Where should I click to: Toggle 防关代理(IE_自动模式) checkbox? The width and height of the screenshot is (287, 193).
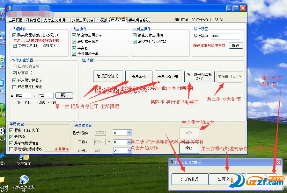pyautogui.click(x=14, y=45)
